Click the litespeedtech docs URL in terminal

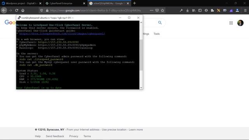pos(62,34)
